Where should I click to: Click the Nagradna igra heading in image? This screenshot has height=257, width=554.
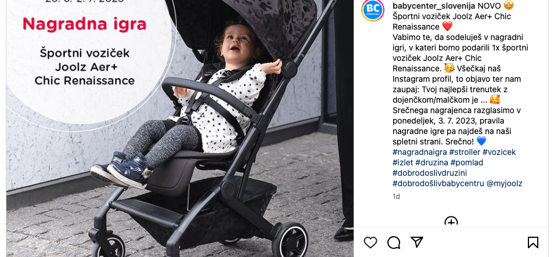pos(84,24)
